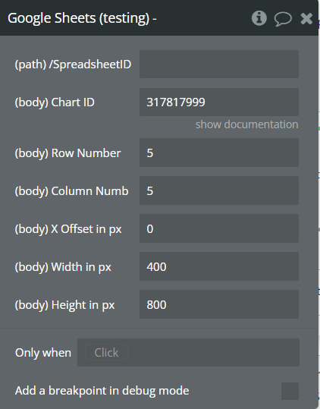This screenshot has height=409, width=320.
Task: Click the '(body) Height in px' label
Action: click(64, 305)
